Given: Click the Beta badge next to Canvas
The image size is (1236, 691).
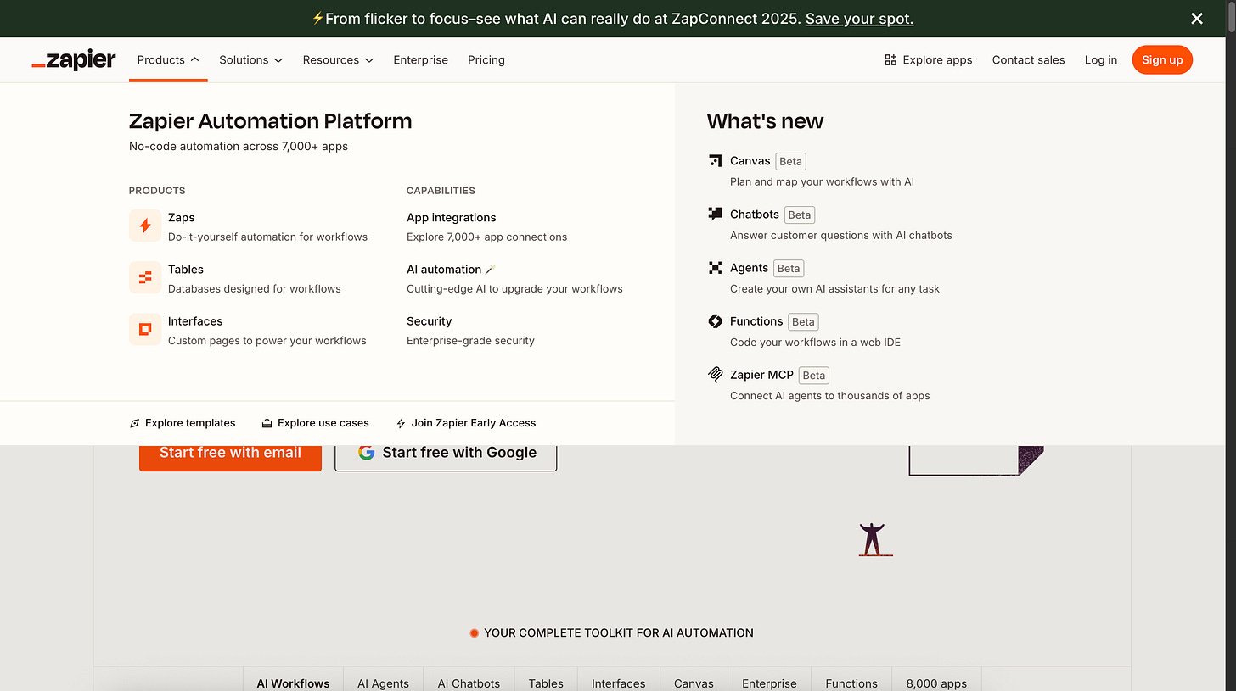Looking at the screenshot, I should pyautogui.click(x=790, y=161).
